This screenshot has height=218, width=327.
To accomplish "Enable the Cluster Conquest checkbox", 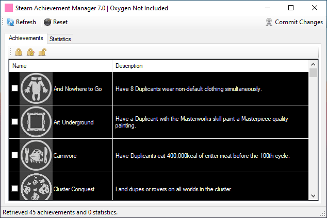I will point(14,189).
